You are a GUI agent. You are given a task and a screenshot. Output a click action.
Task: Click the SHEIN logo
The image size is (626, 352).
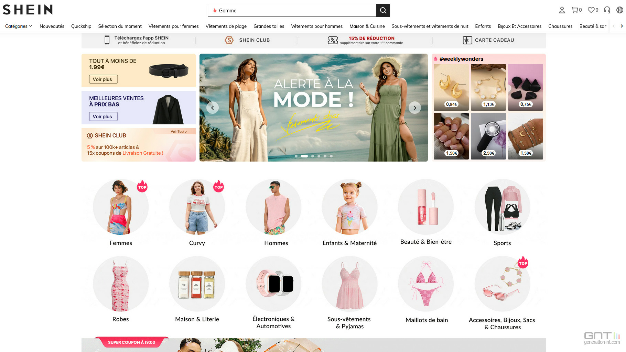[28, 10]
